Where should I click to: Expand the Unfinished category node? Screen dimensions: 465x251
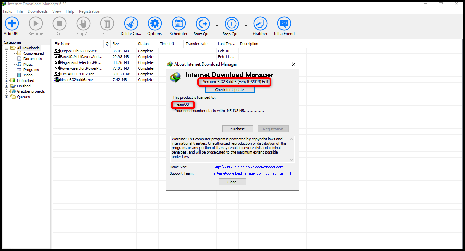pyautogui.click(x=6, y=80)
